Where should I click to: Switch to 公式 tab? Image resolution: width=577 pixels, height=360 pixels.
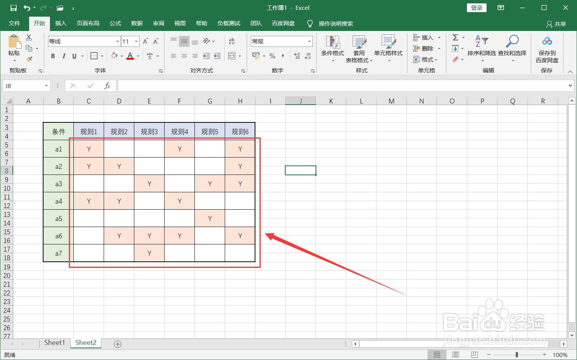[115, 23]
